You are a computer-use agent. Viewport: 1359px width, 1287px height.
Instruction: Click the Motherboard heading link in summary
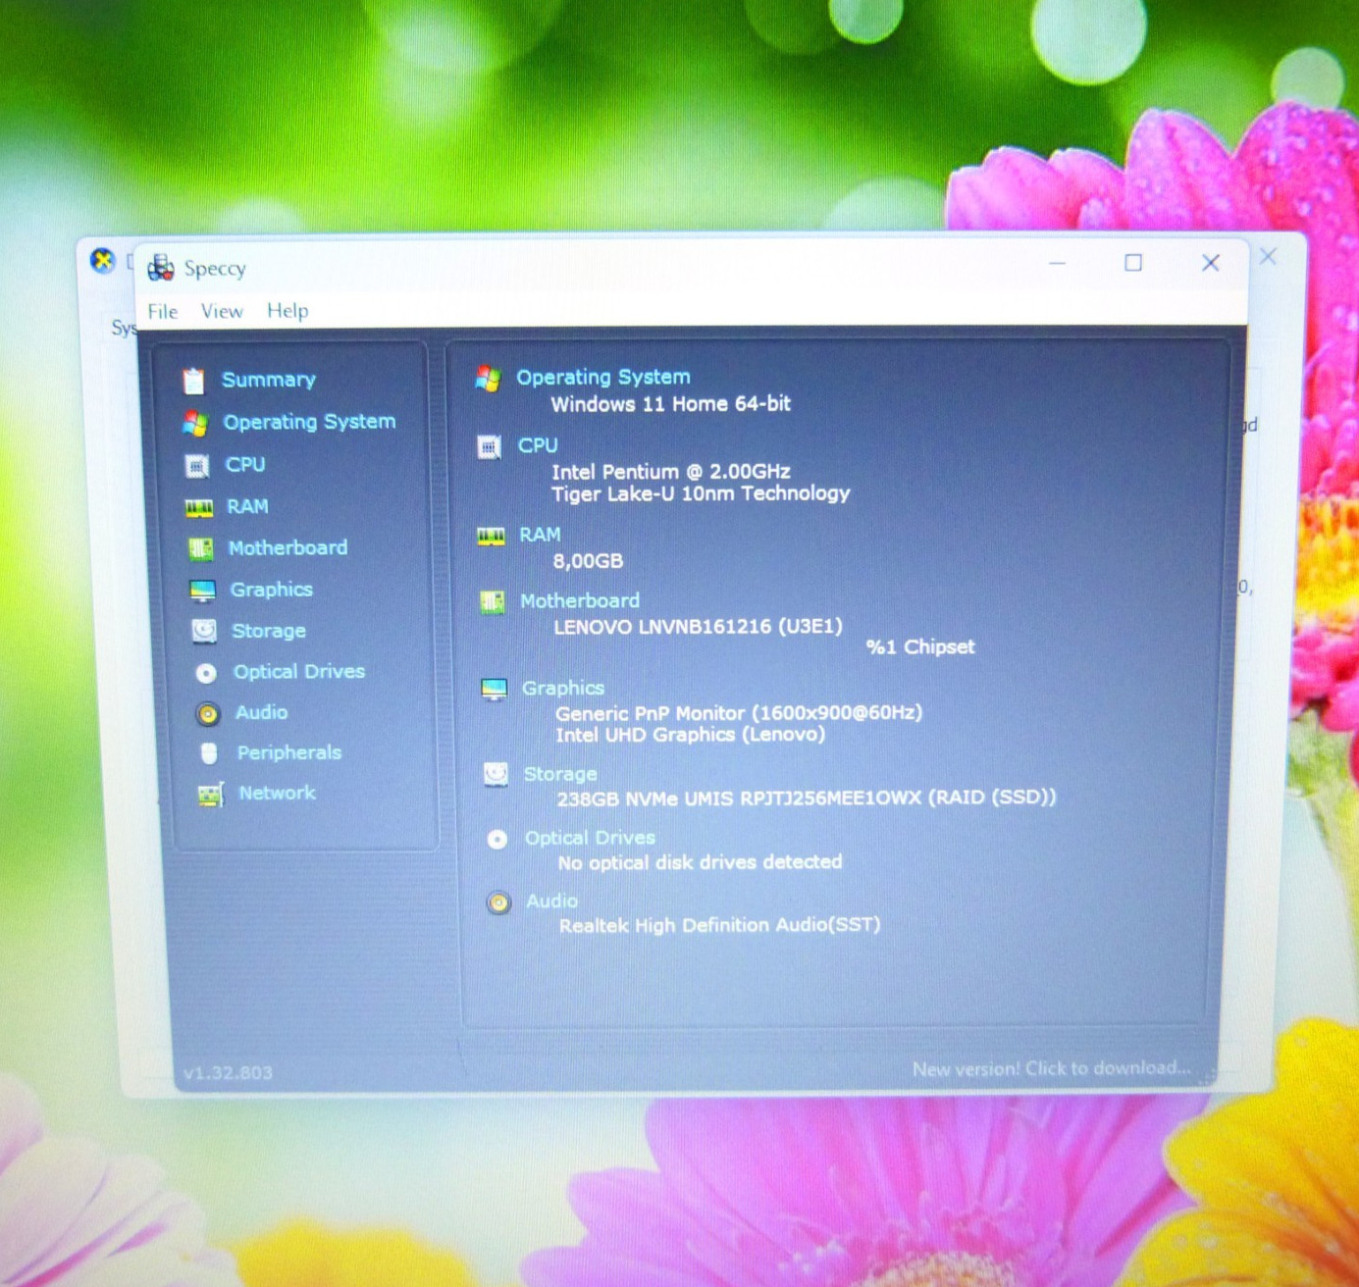[580, 600]
